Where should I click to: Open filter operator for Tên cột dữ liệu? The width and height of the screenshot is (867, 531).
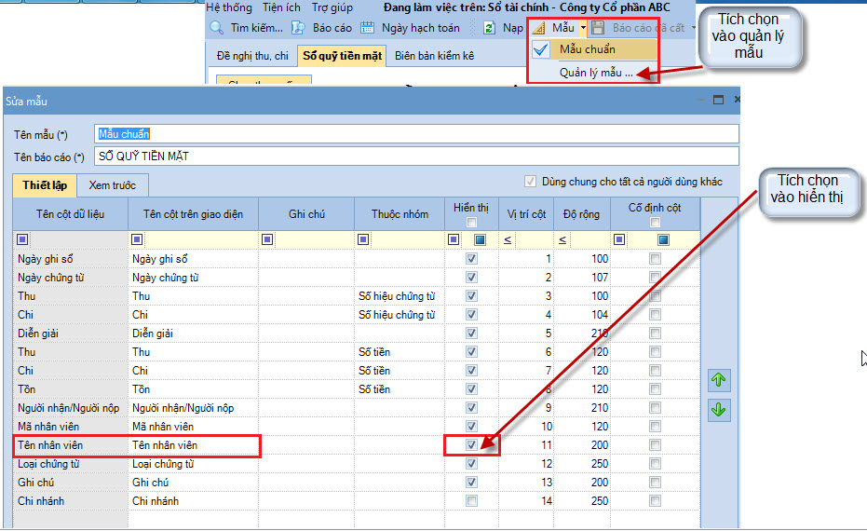pyautogui.click(x=22, y=239)
